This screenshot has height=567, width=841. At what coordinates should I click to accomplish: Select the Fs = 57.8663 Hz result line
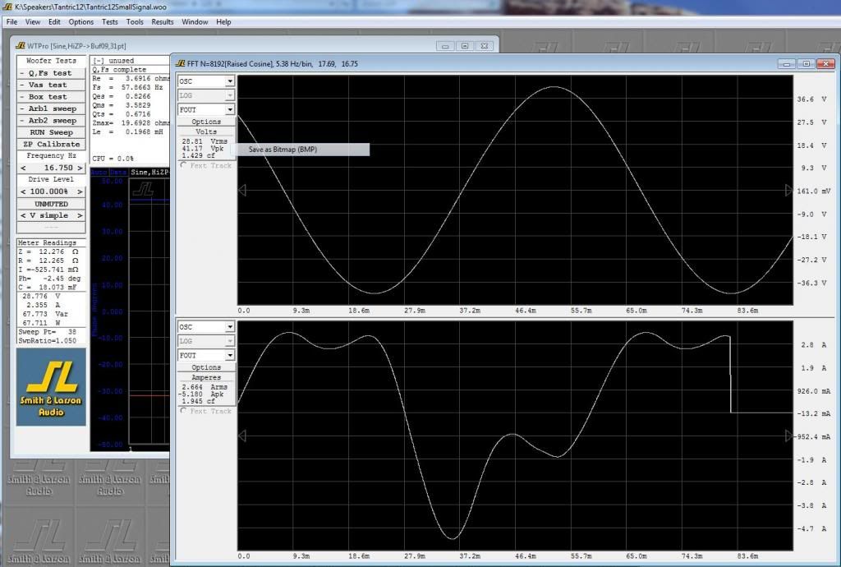click(x=127, y=87)
